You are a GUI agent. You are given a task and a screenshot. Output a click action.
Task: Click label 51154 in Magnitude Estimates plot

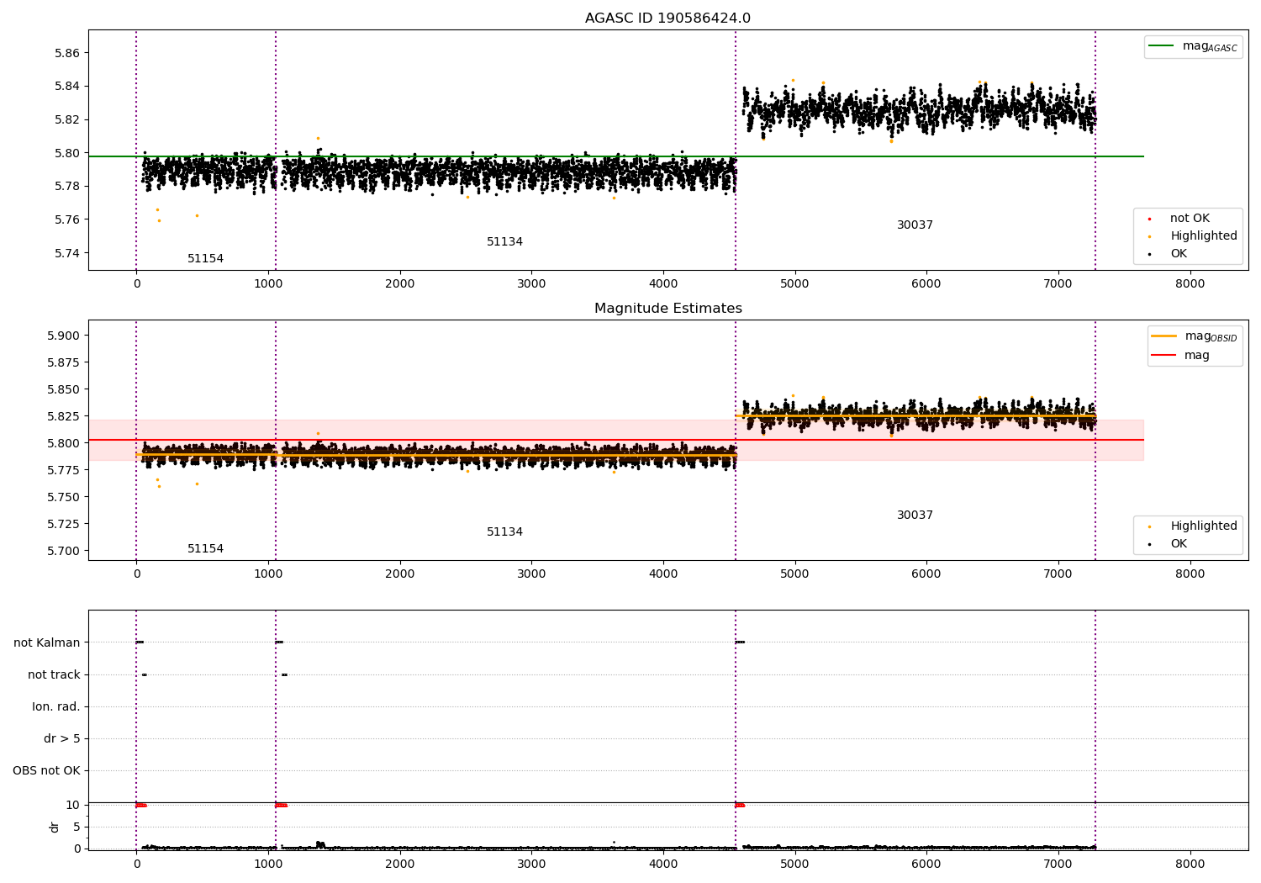pyautogui.click(x=205, y=549)
